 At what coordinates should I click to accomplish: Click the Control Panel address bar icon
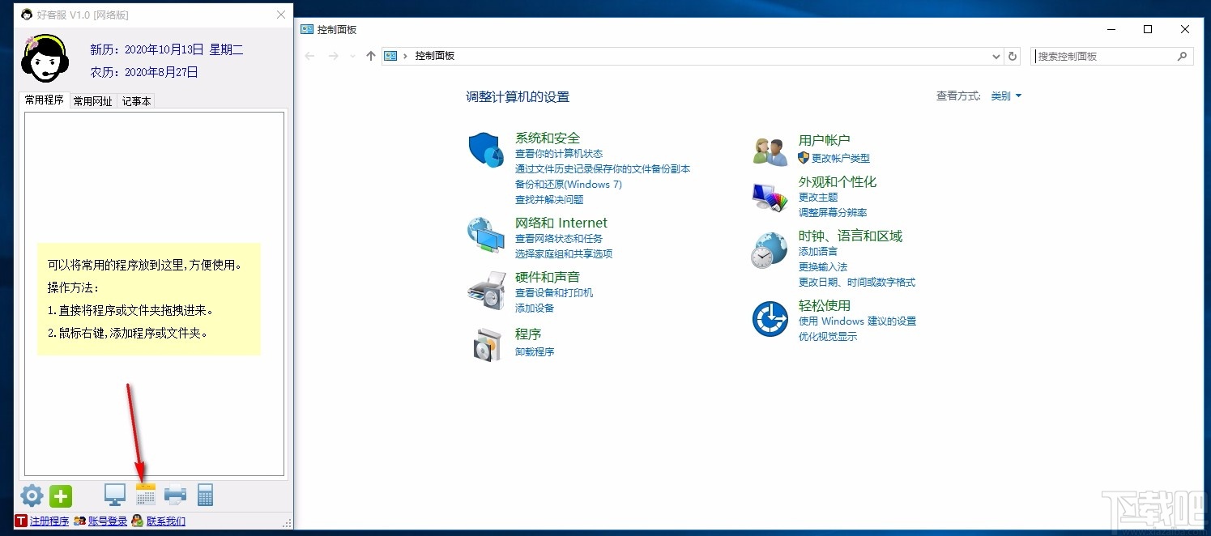click(x=391, y=56)
